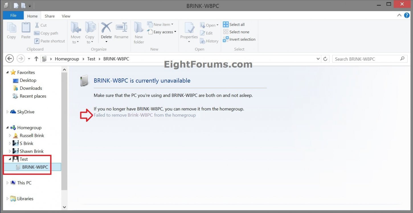Click the Back navigation arrow
The height and width of the screenshot is (213, 413).
pyautogui.click(x=10, y=59)
